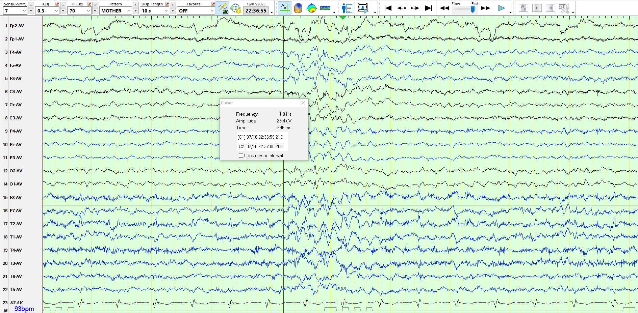This screenshot has width=638, height=313.
Task: Open the spectral density array view
Action: 325,8
